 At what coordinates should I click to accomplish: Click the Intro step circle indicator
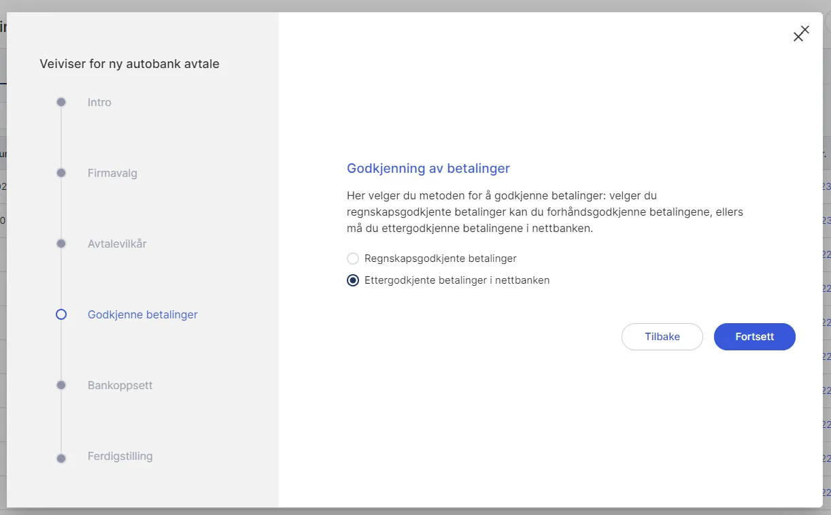[61, 102]
